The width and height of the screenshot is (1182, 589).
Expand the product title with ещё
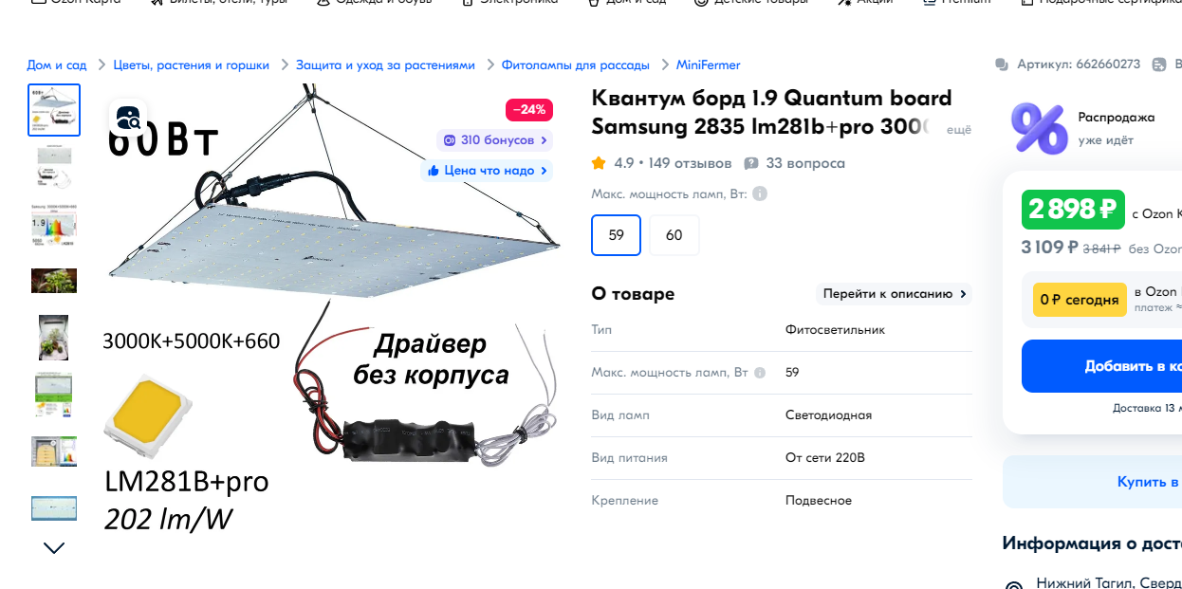(959, 129)
